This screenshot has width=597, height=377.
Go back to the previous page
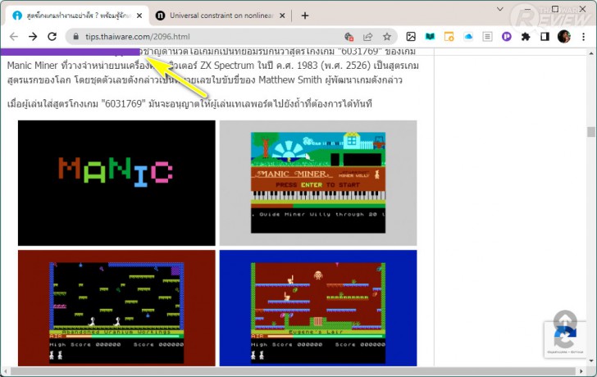(x=14, y=37)
